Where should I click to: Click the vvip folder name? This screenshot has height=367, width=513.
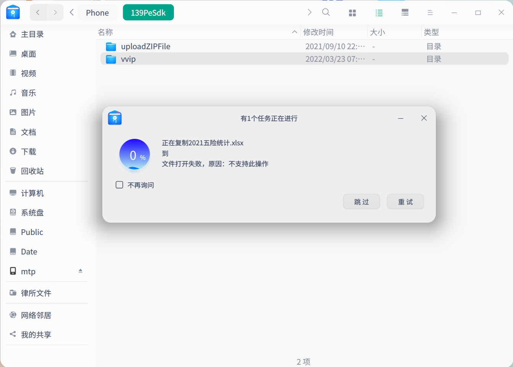point(128,59)
